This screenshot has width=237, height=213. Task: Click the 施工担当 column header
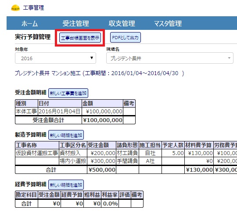click(150, 145)
